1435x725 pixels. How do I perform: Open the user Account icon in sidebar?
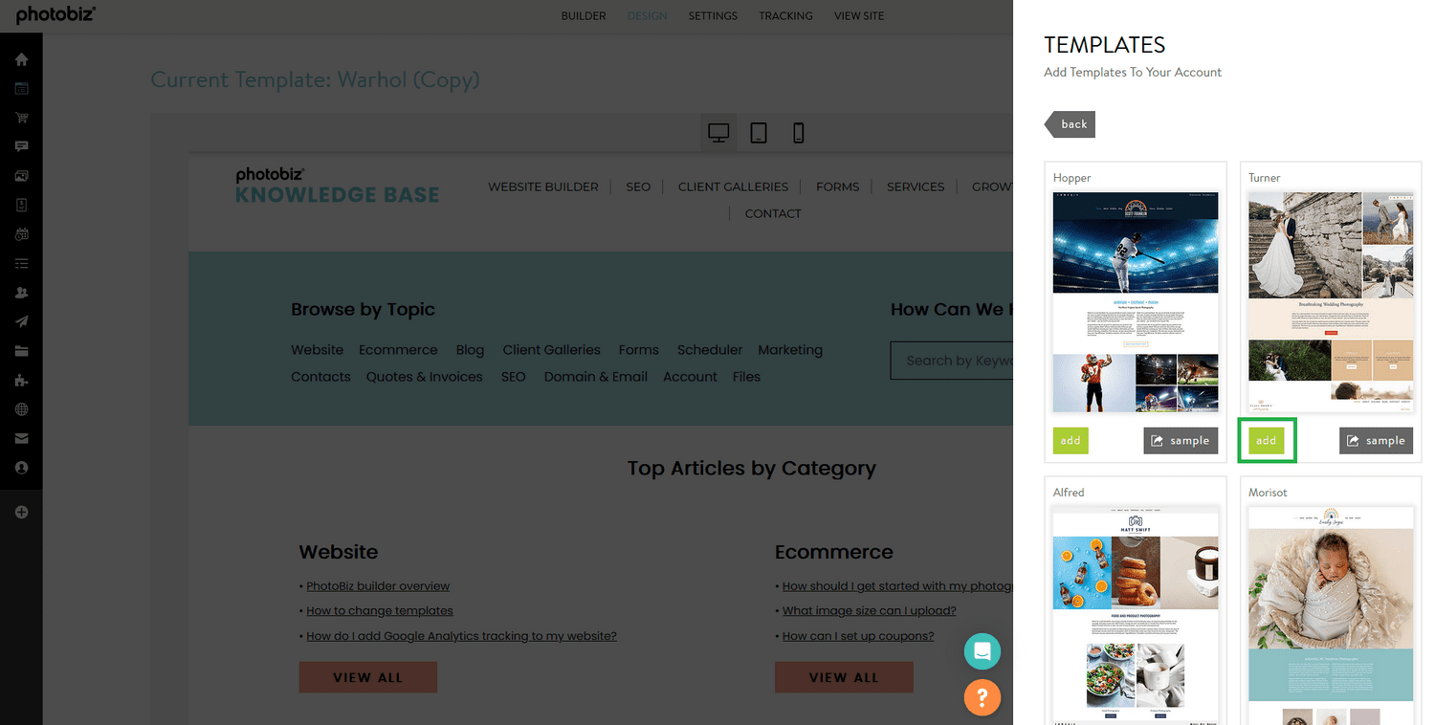(x=21, y=468)
